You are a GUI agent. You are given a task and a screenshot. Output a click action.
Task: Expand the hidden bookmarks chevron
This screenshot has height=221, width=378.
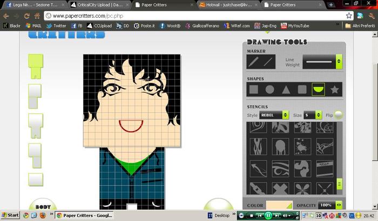pos(337,24)
